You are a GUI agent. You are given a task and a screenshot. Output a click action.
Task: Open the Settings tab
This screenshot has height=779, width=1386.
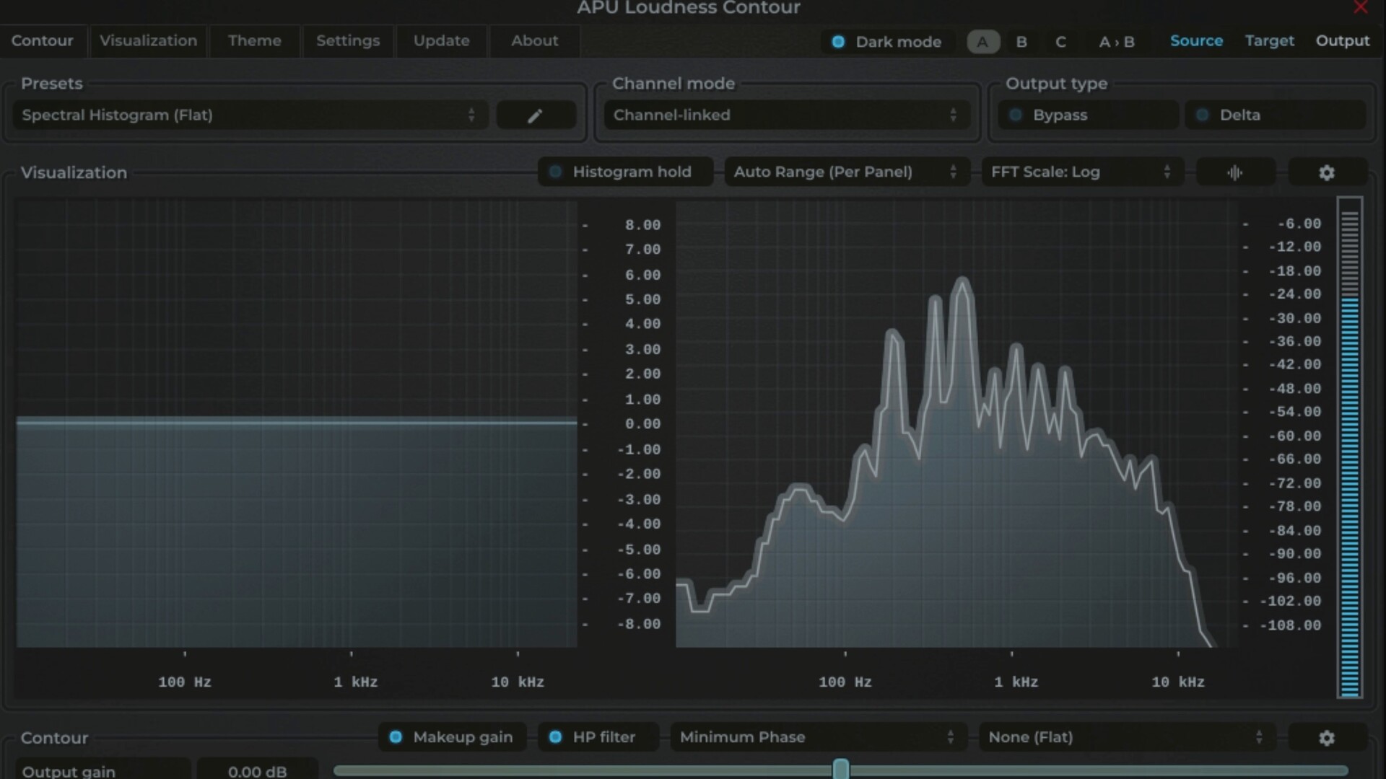(348, 41)
